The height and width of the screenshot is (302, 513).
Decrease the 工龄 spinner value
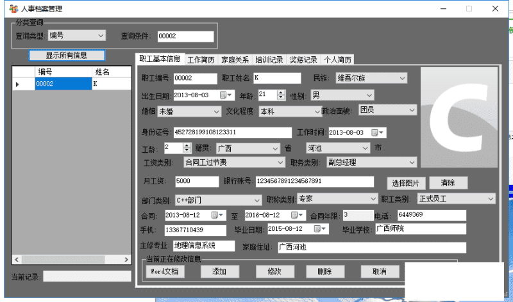pos(187,150)
